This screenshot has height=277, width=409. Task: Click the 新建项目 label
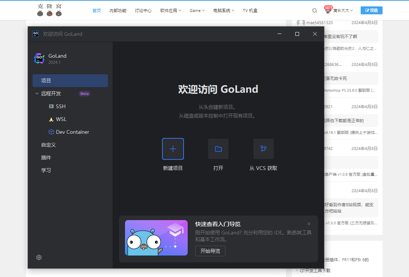click(173, 168)
